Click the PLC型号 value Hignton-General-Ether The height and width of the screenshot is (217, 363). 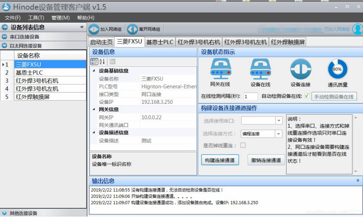tap(169, 86)
